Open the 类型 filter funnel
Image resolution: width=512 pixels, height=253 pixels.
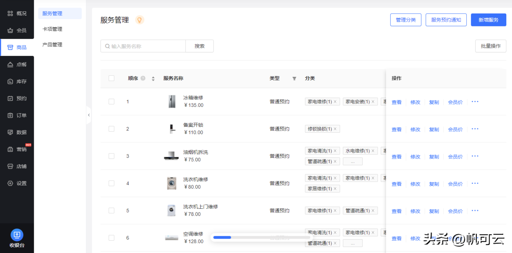click(x=294, y=79)
